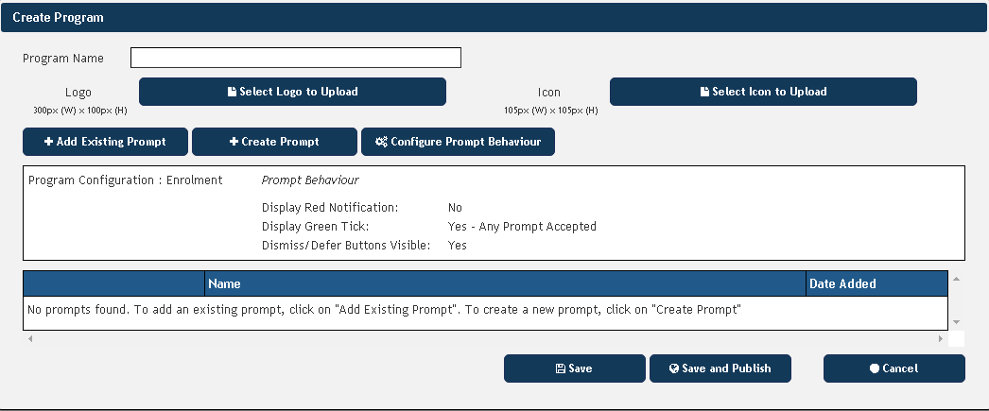
Task: Click the Program Name text field
Action: [295, 58]
